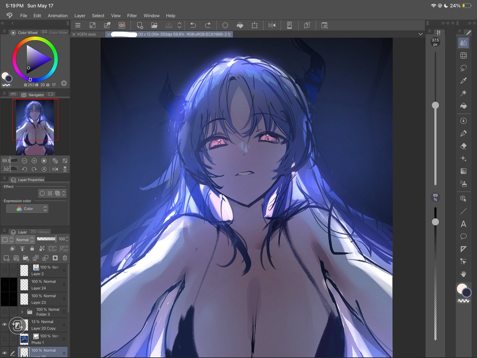
Task: Show the Layer 2 layer
Action: coord(5,270)
